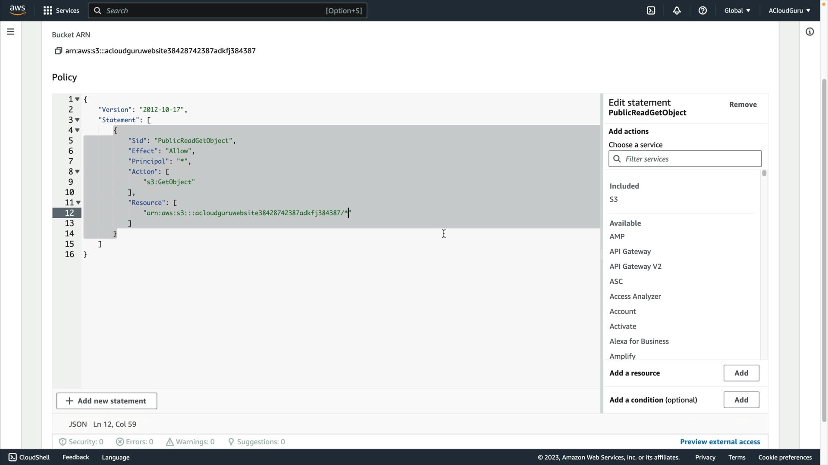828x465 pixels.
Task: Collapse the fold arrow on line 1
Action: coord(78,99)
